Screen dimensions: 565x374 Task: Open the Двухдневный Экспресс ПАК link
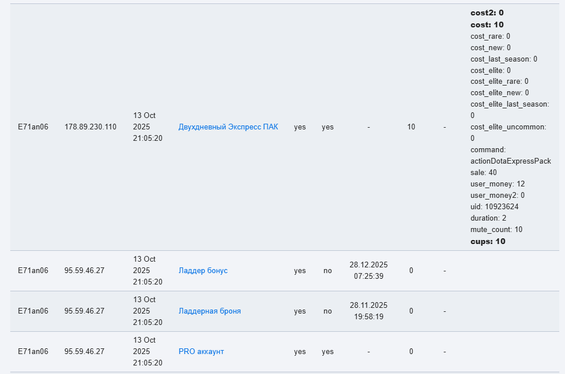coord(228,127)
